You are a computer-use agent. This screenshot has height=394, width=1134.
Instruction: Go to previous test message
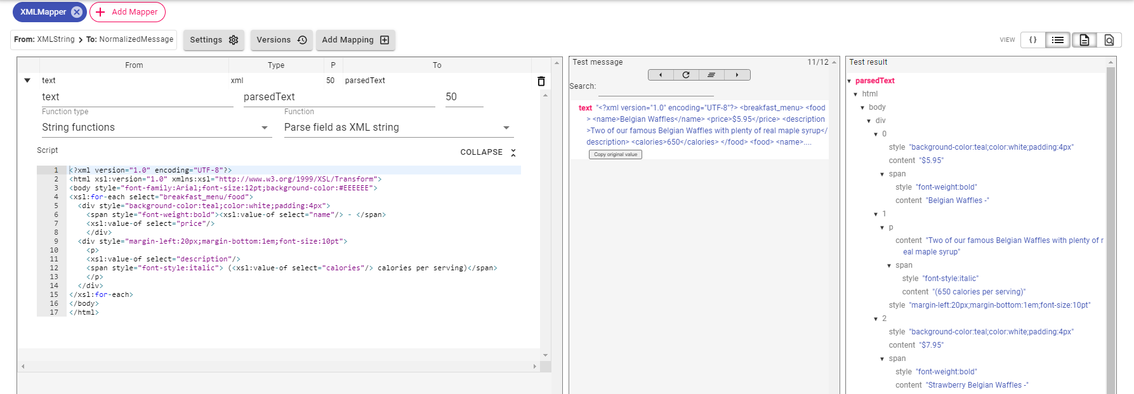pos(661,75)
